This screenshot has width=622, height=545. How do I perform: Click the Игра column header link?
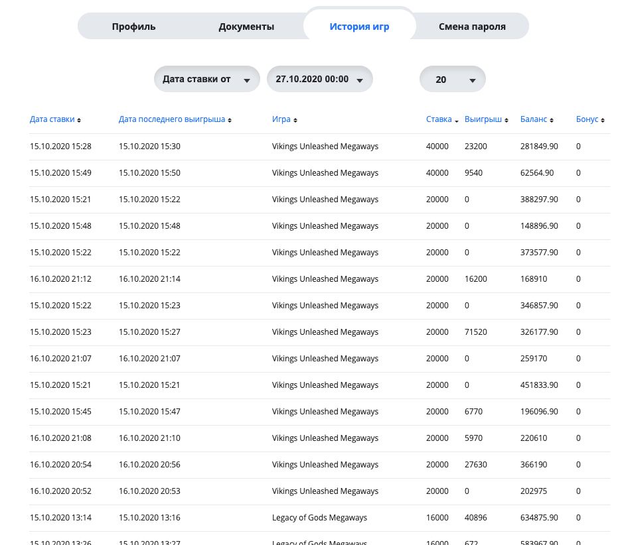281,119
